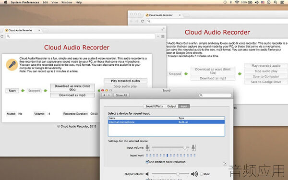Image resolution: width=288 pixels, height=180 pixels.
Task: Click the Stopped status in back browser
Action: (x=175, y=74)
